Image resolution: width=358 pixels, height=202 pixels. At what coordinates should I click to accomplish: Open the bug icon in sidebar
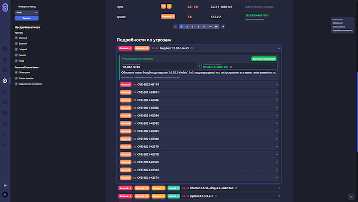pos(5,59)
